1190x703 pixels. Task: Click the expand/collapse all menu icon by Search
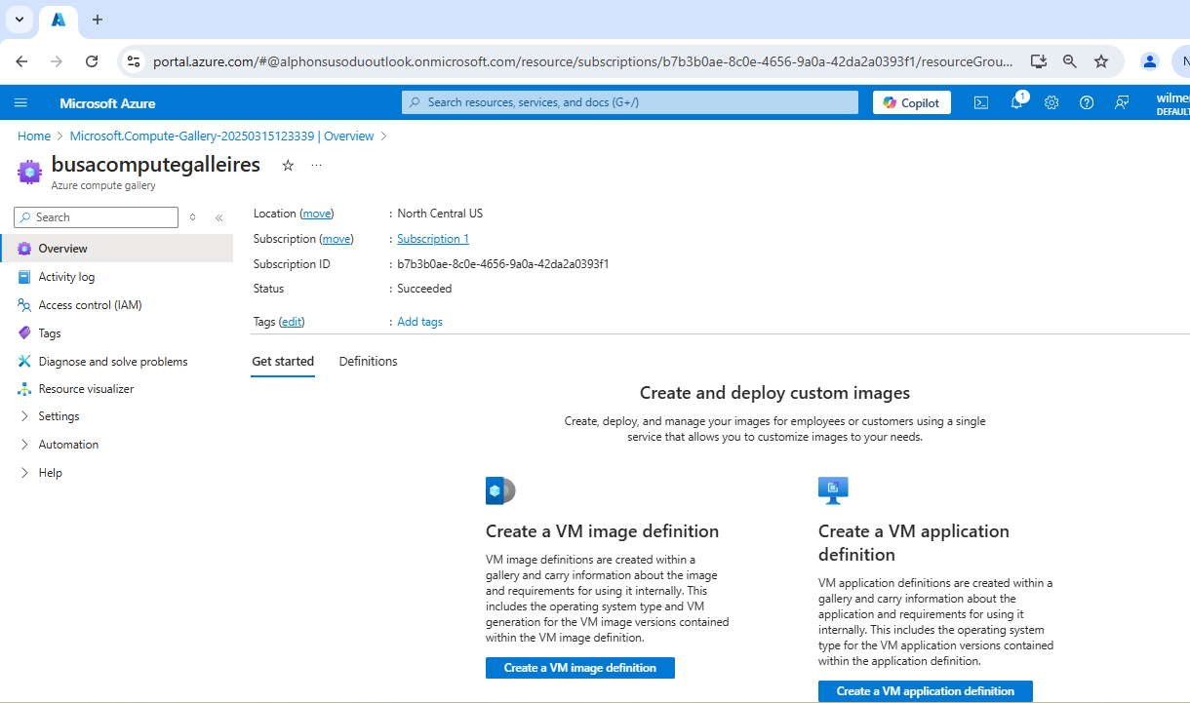pyautogui.click(x=193, y=217)
